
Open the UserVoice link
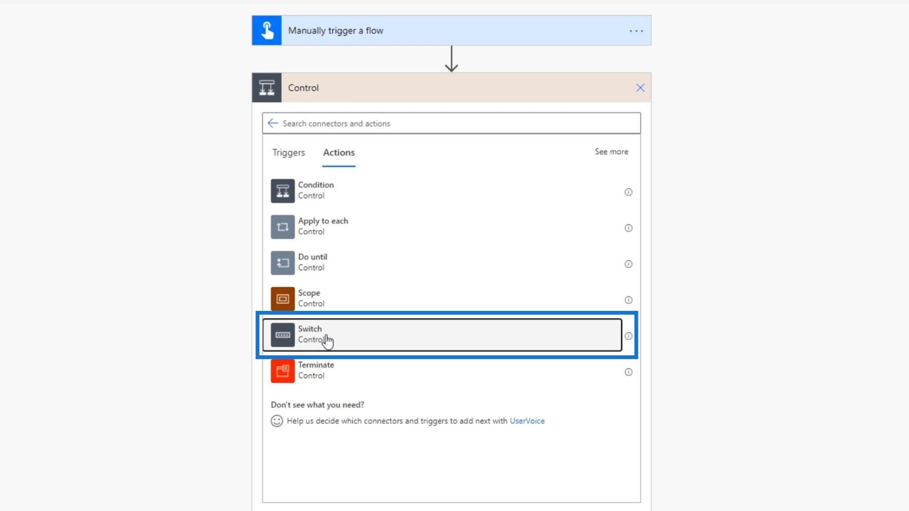coord(527,421)
